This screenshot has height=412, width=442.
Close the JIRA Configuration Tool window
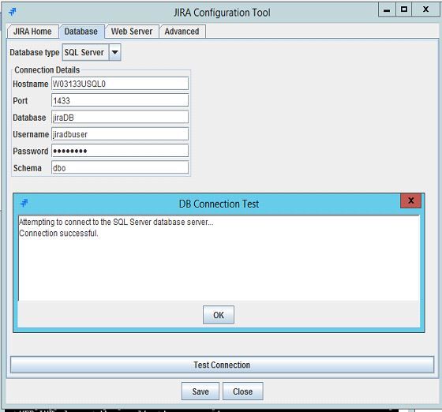[x=425, y=9]
